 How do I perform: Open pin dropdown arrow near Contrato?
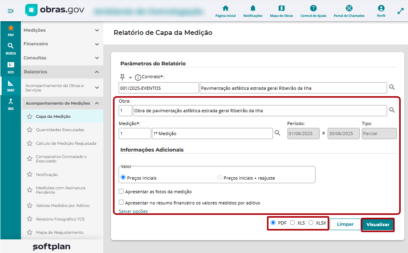[130, 78]
